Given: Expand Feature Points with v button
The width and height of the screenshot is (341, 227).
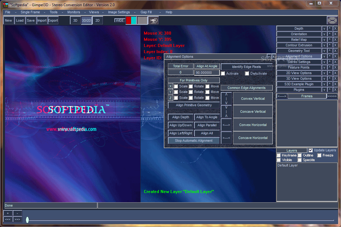Looking at the screenshot, I should coord(324,67).
